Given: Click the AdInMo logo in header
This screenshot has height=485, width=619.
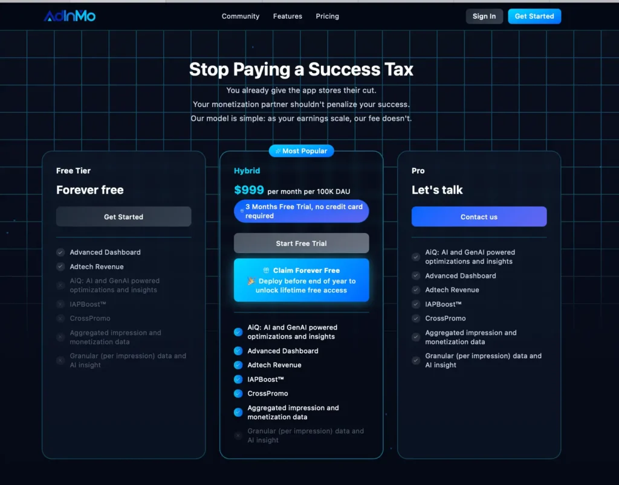Looking at the screenshot, I should [x=70, y=16].
